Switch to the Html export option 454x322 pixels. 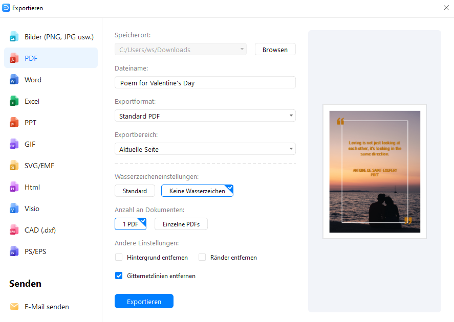point(32,187)
